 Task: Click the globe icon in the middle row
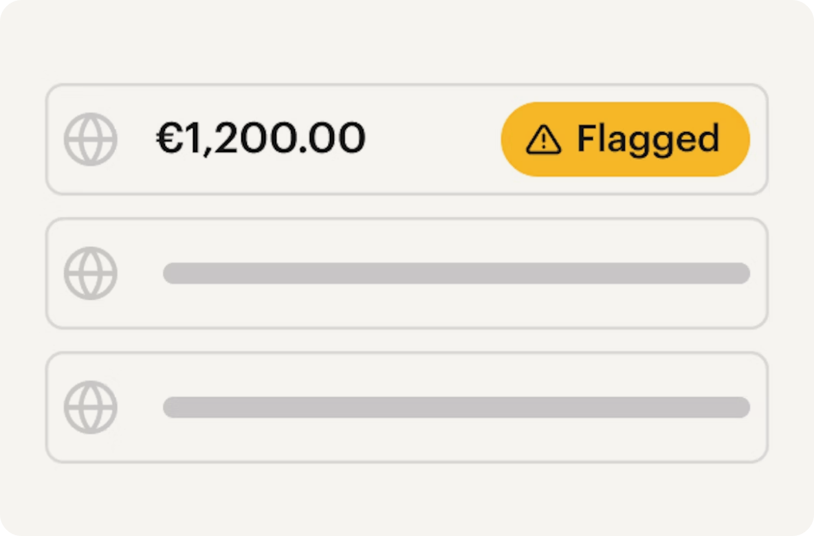91,273
